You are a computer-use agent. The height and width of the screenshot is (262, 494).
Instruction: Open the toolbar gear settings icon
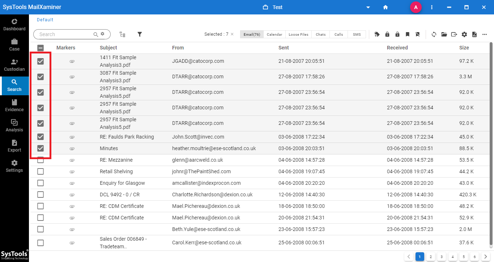[x=464, y=34]
